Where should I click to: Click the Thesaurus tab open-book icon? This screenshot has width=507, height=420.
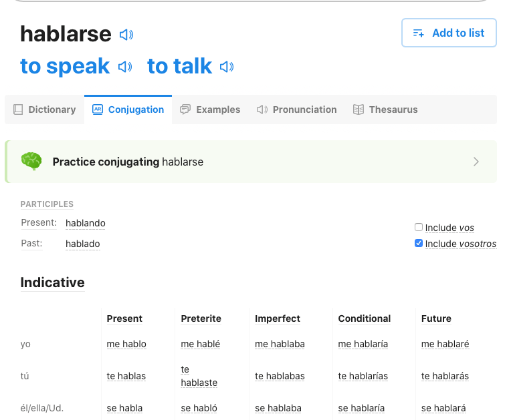[359, 110]
